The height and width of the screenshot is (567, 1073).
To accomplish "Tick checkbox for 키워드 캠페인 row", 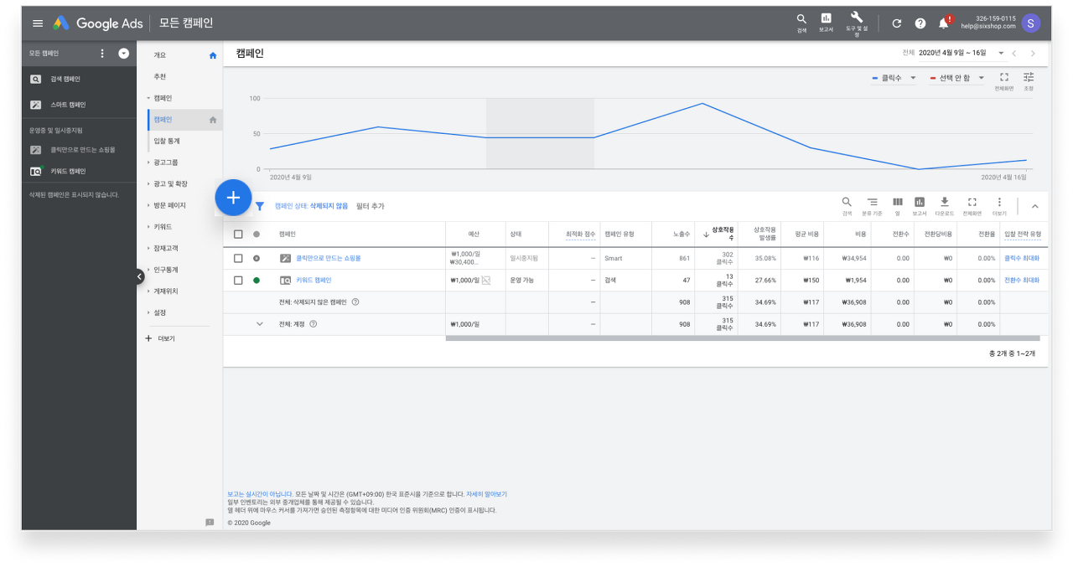I will 238,281.
